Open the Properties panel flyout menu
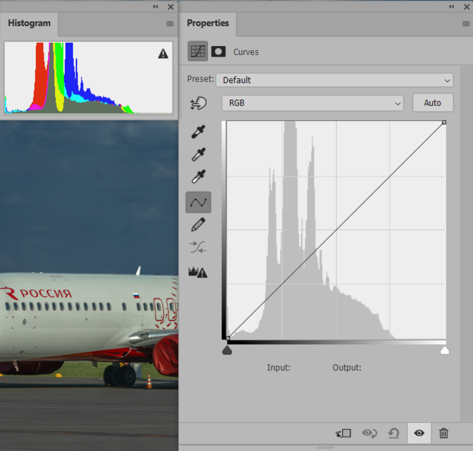Viewport: 473px width, 451px height. click(x=466, y=24)
